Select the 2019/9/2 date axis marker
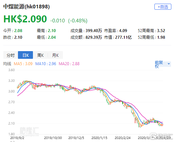 coord(17,138)
